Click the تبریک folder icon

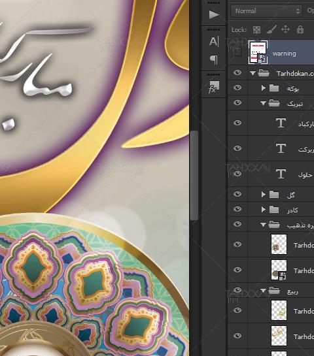pos(274,103)
